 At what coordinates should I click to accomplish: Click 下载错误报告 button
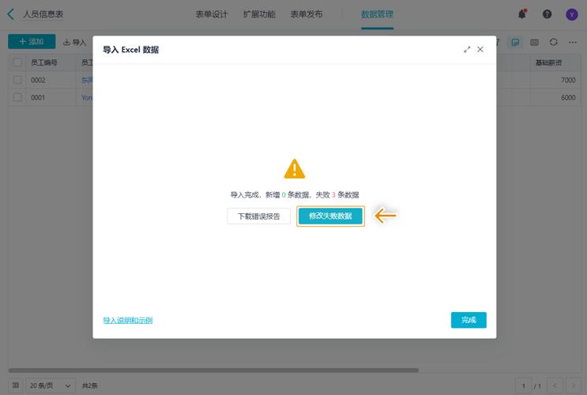(258, 216)
